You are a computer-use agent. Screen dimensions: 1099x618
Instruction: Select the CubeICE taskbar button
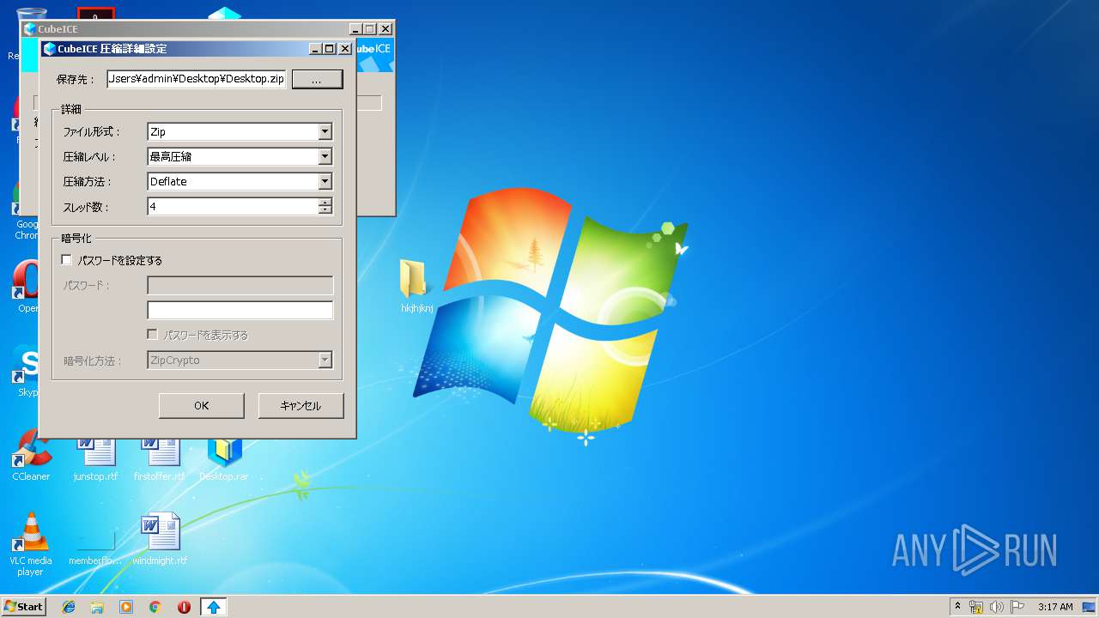pos(214,607)
